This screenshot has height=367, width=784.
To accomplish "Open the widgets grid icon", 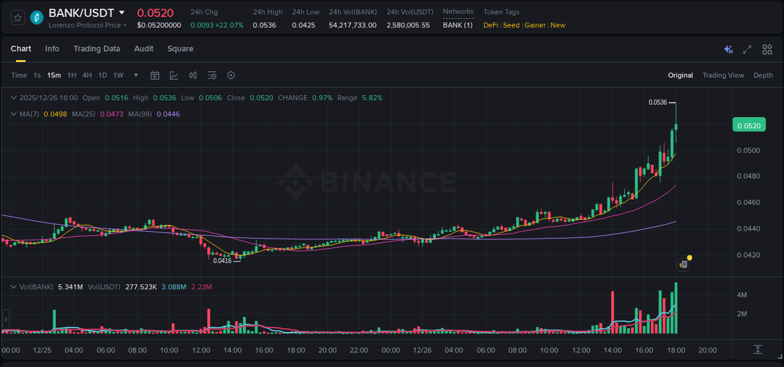I will click(767, 49).
